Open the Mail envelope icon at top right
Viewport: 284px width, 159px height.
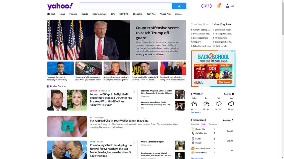tap(227, 6)
